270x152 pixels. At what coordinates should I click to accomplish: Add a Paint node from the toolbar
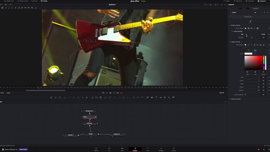(x=65, y=98)
